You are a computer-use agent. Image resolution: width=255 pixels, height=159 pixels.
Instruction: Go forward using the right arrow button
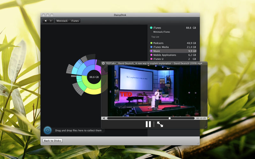[x=51, y=21]
